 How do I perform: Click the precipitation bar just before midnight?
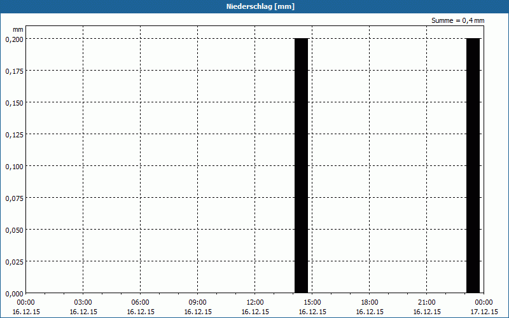[x=473, y=165]
